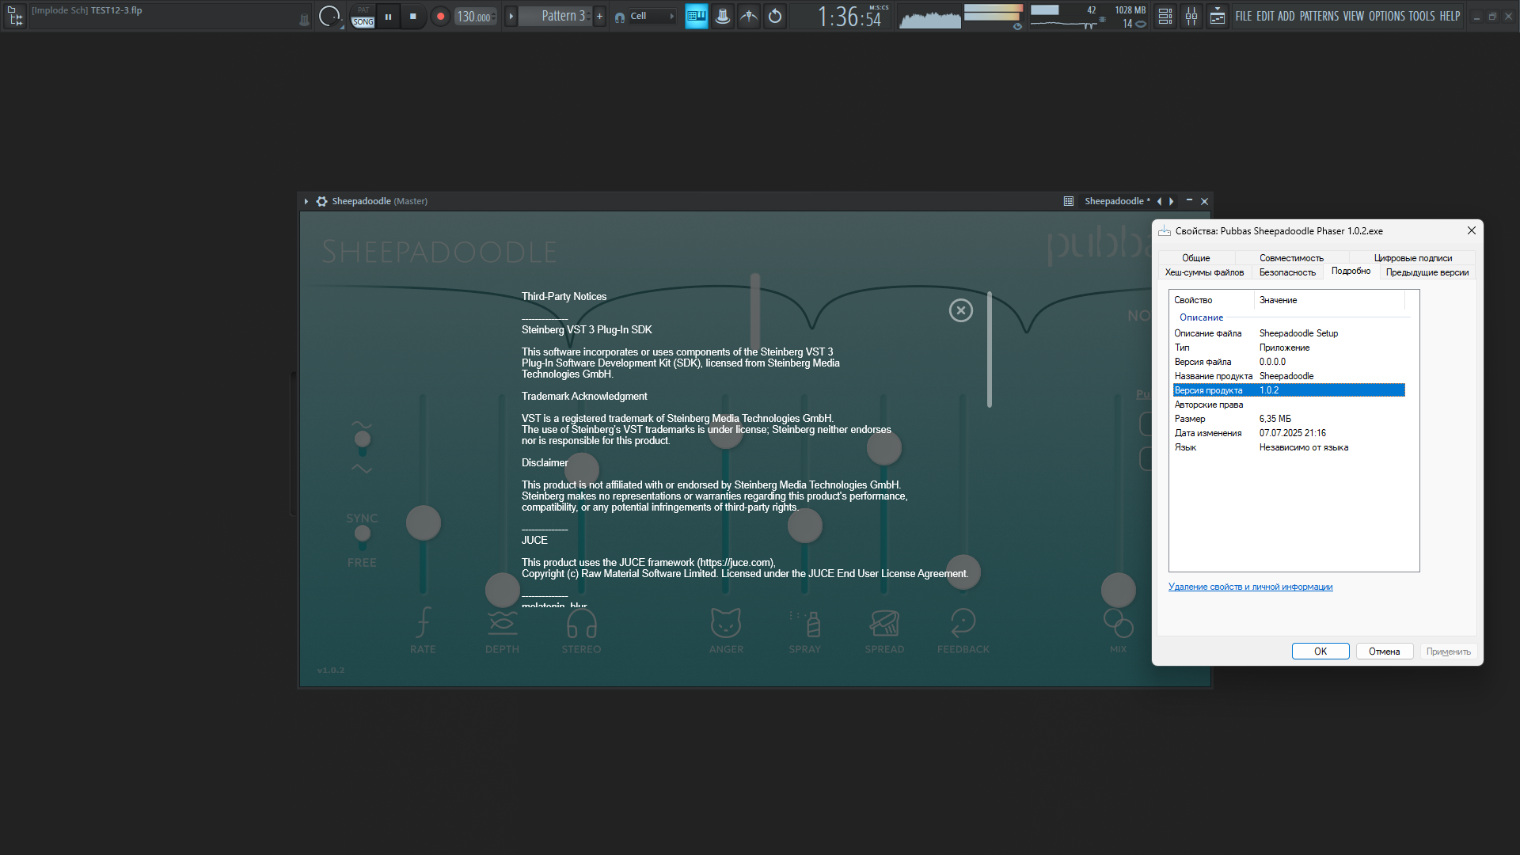Click the Third-Party Notices scrollbar
The image size is (1520, 855).
coord(990,350)
